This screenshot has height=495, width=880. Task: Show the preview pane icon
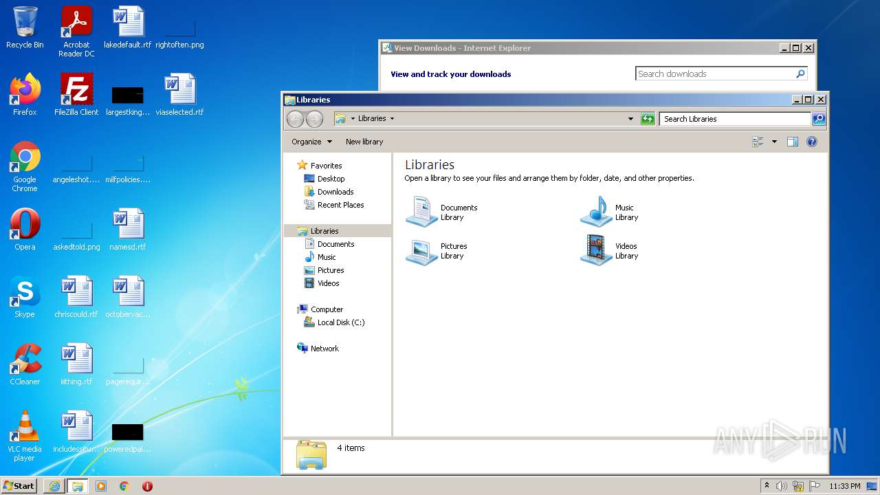point(792,142)
